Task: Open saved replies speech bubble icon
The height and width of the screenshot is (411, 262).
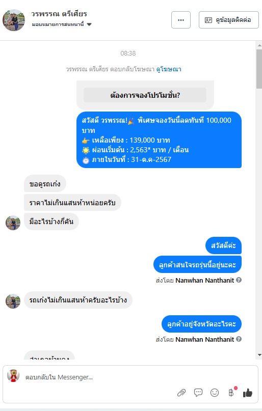Action: [x=198, y=392]
